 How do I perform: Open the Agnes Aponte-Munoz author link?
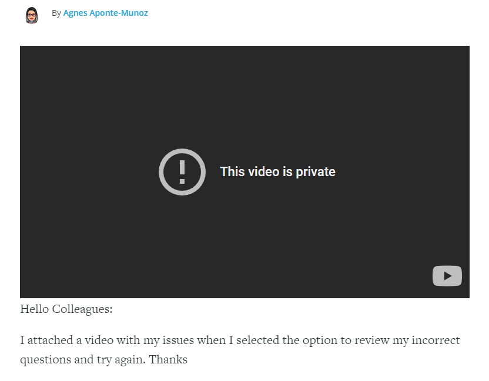pos(105,13)
